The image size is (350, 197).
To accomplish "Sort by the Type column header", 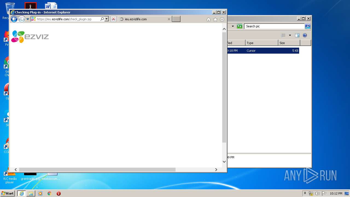I will [262, 43].
